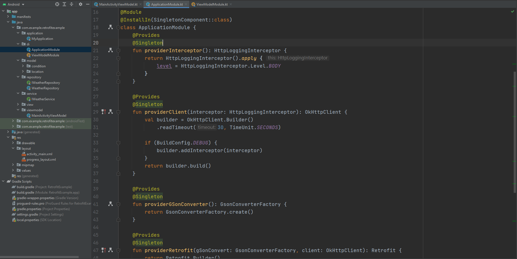This screenshot has width=517, height=259.
Task: Switch to ApplicationModule.kt tab
Action: tap(167, 4)
